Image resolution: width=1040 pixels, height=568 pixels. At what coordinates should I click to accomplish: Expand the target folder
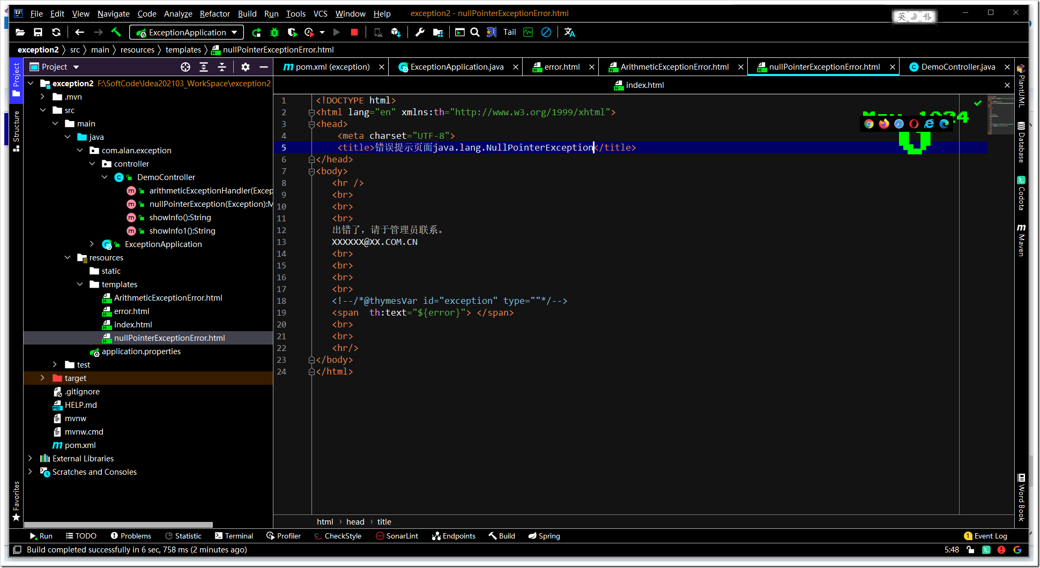[43, 378]
